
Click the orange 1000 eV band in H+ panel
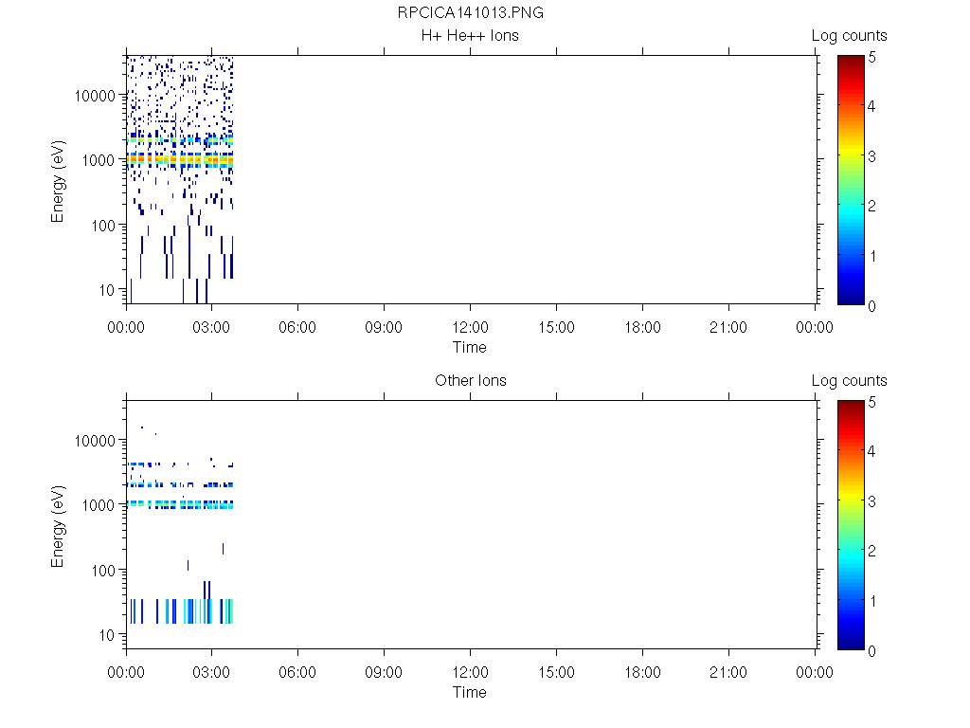(180, 159)
